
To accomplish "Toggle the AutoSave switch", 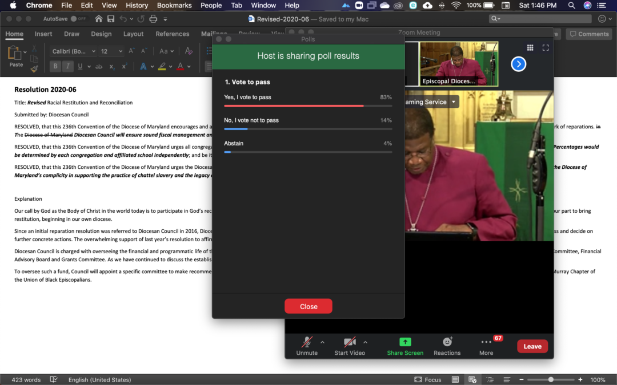I will (78, 19).
